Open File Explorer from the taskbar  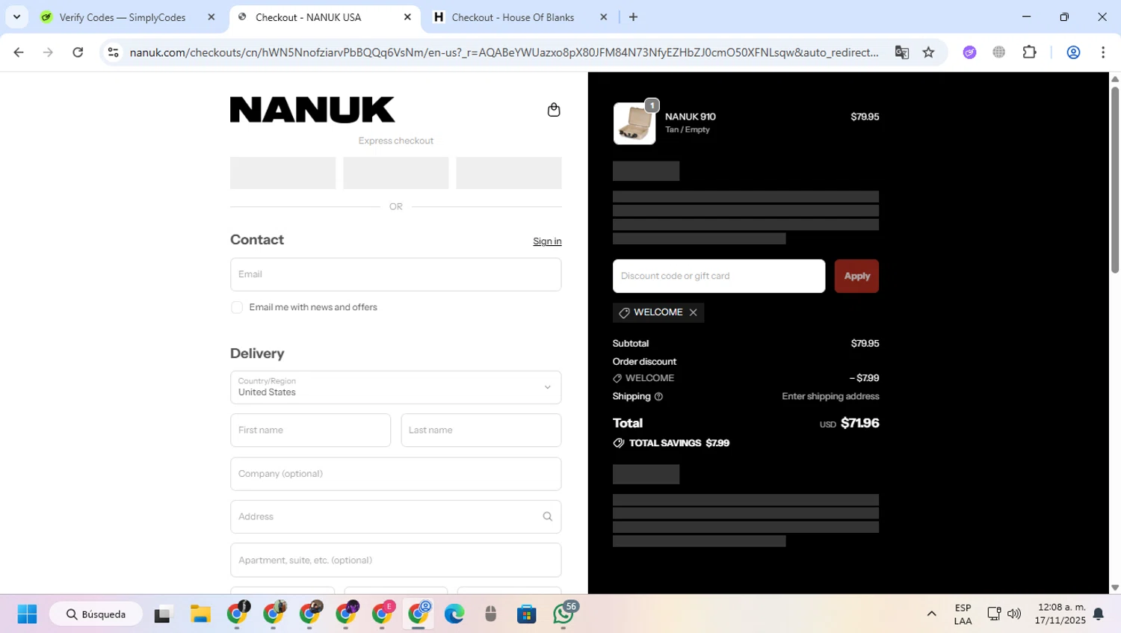tap(200, 614)
